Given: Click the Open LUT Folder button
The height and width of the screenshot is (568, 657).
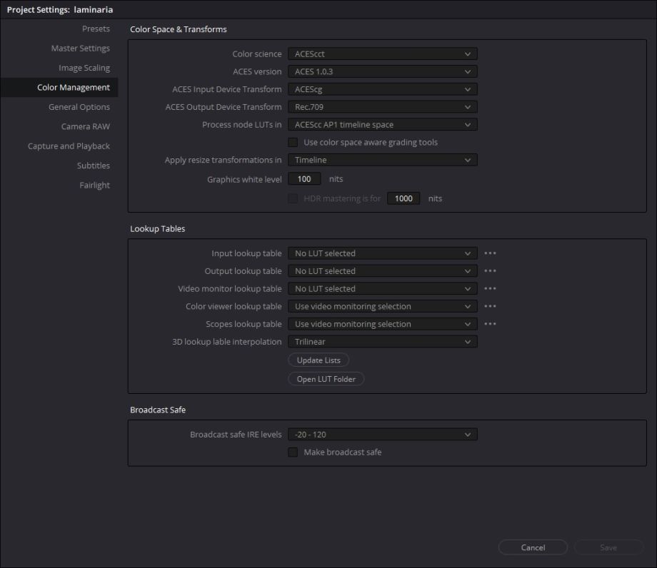Looking at the screenshot, I should (x=326, y=379).
